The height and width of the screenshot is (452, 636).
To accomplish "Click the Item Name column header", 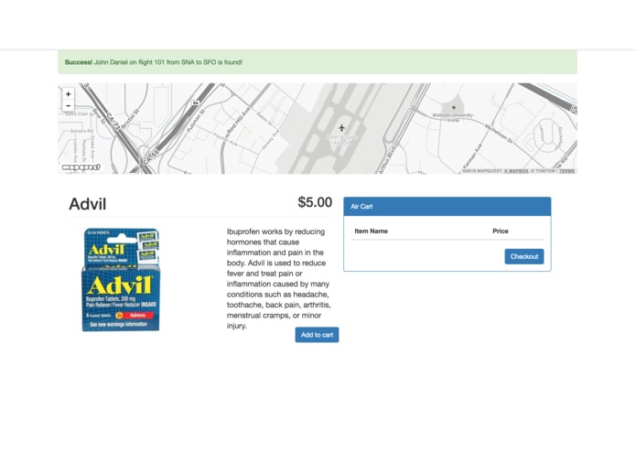I will point(372,231).
